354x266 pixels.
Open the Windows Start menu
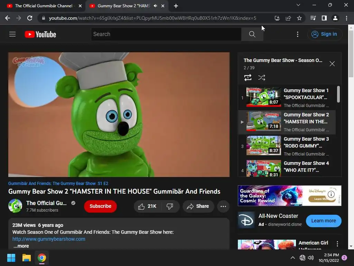pos(11,258)
